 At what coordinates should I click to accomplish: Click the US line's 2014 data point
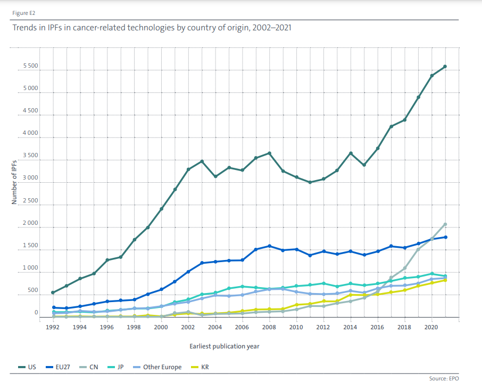tap(351, 153)
